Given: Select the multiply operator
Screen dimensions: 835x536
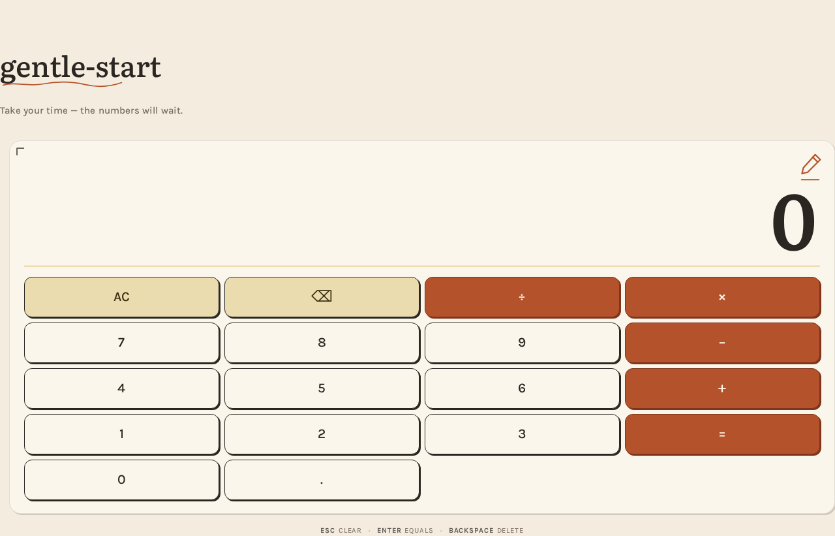Looking at the screenshot, I should 722,296.
